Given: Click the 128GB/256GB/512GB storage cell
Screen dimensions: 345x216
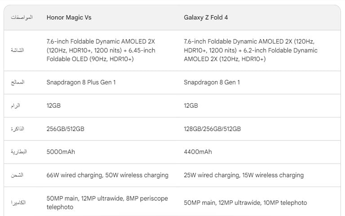Looking at the screenshot, I should pyautogui.click(x=212, y=129).
